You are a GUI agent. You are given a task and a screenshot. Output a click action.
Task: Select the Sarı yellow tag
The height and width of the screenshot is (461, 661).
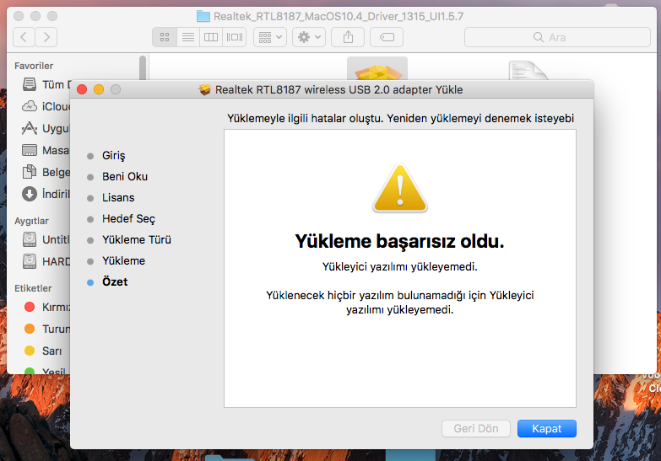pyautogui.click(x=48, y=351)
